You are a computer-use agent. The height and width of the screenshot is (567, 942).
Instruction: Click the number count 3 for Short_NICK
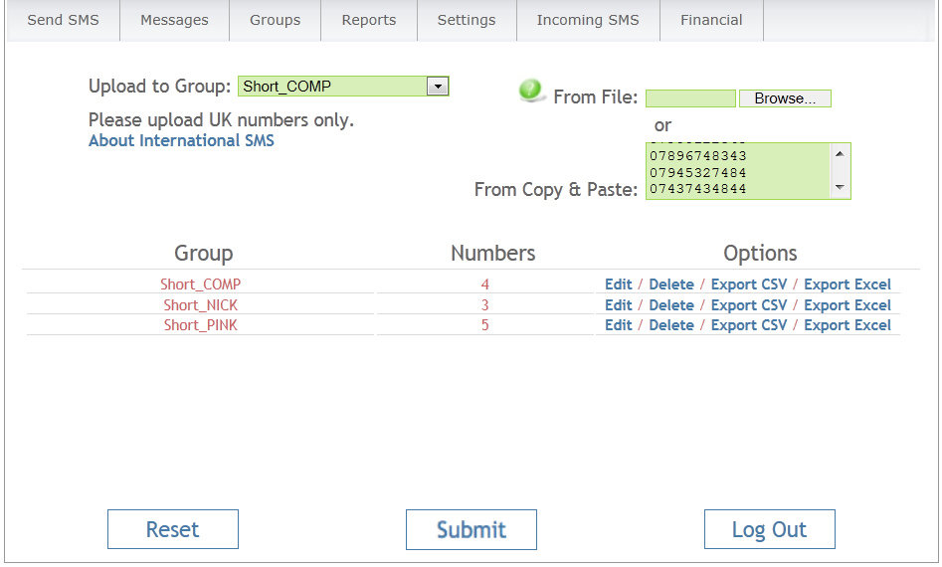click(x=484, y=305)
